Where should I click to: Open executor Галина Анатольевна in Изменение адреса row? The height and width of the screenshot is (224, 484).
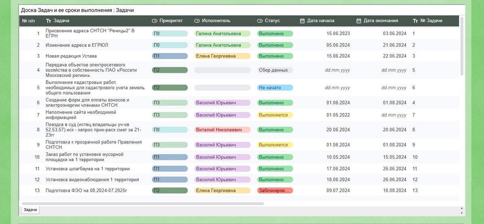point(223,45)
